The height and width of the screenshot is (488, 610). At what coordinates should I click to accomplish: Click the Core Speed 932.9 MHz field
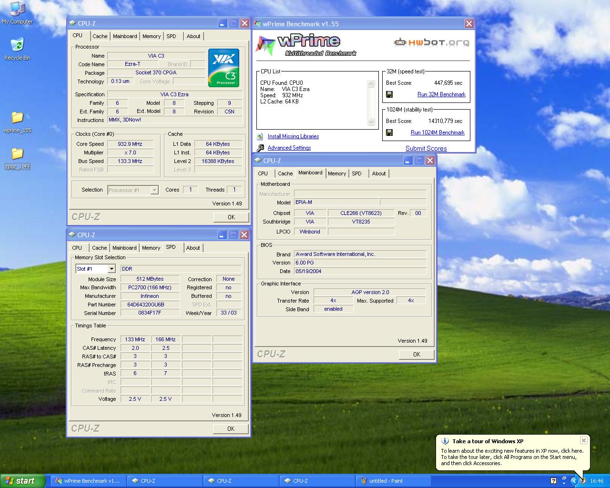130,144
